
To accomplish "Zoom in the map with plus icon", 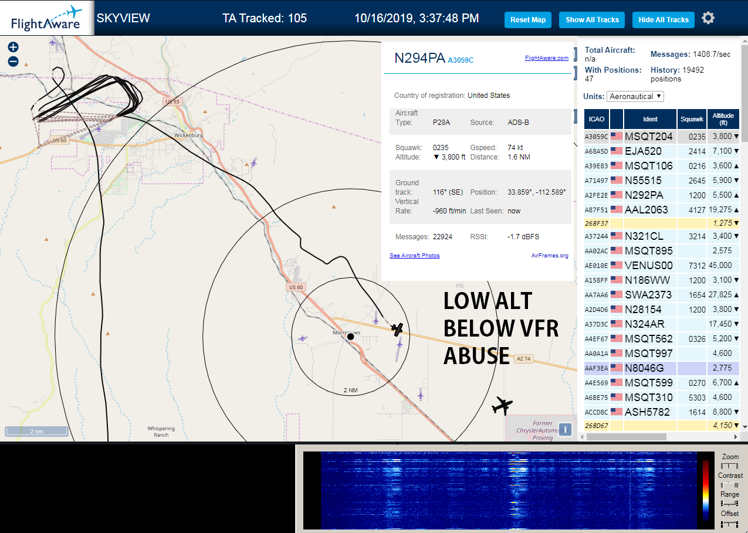I will click(x=13, y=47).
